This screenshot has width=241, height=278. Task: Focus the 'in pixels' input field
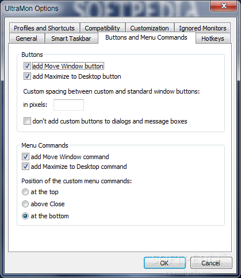coord(68,105)
